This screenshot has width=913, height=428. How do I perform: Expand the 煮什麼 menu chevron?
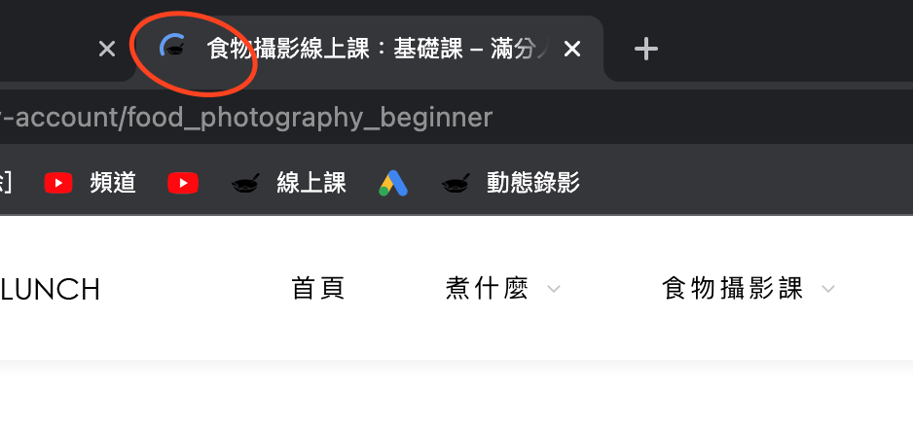pos(554,289)
